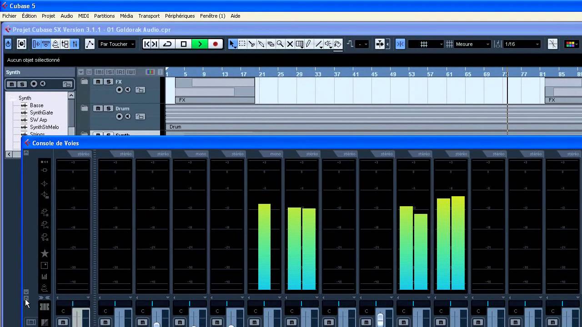The width and height of the screenshot is (582, 327).
Task: Select the Draw pencil tool
Action: tap(309, 44)
